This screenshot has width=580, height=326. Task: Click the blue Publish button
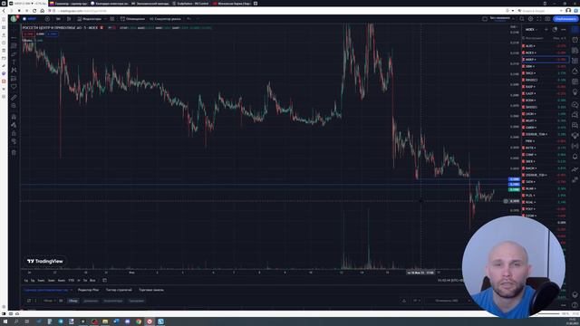(565, 19)
